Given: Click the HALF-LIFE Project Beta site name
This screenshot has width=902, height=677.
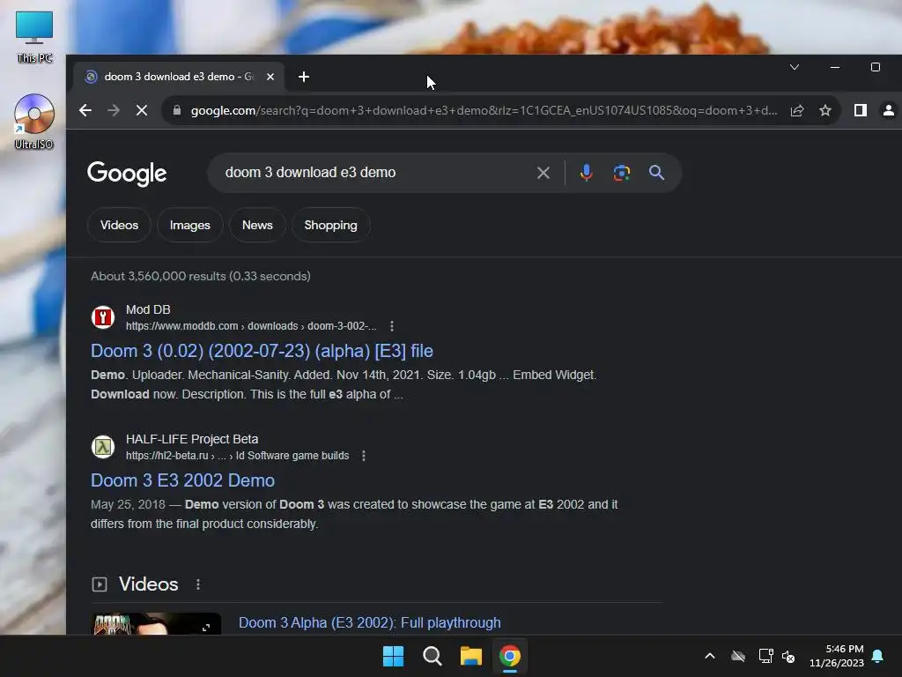Looking at the screenshot, I should pos(192,439).
